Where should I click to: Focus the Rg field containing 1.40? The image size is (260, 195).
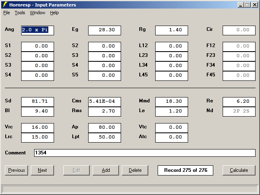(x=171, y=30)
